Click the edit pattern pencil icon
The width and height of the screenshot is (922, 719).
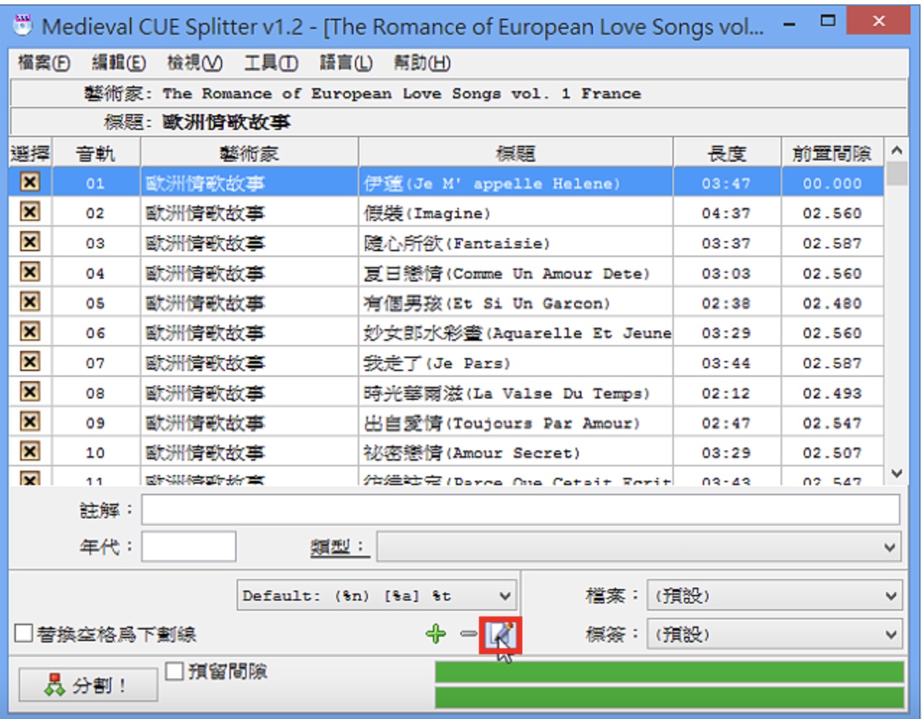(500, 635)
